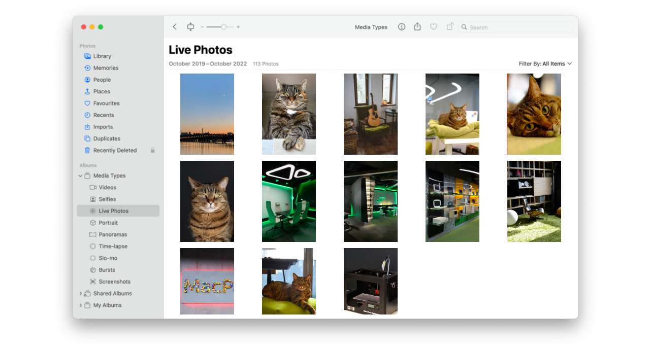The width and height of the screenshot is (650, 350).
Task: Select the cat portrait on black background
Action: pos(207,201)
